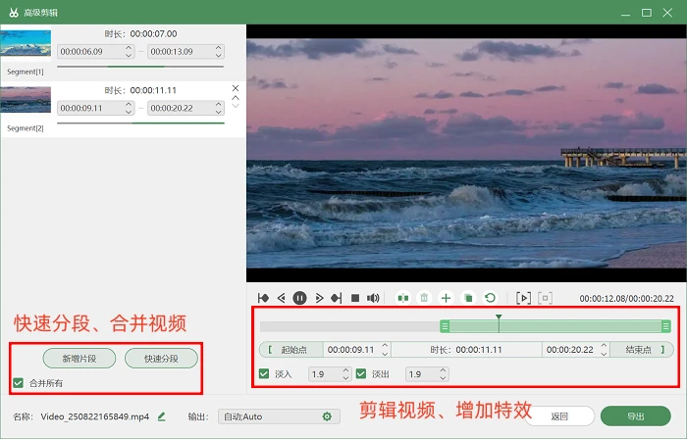Click the 快速分段 quick split button
This screenshot has height=439, width=687.
tap(161, 359)
